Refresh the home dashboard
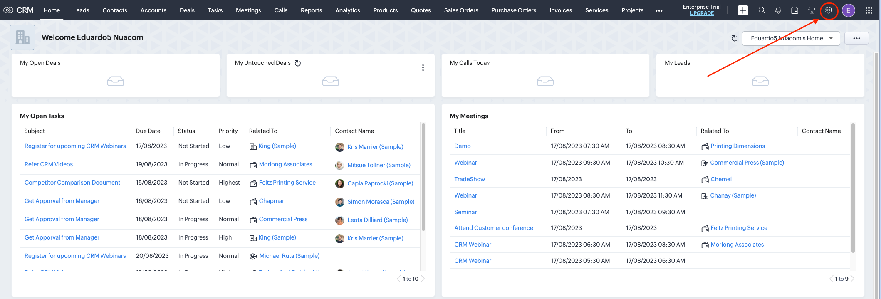Image resolution: width=881 pixels, height=299 pixels. pos(735,38)
